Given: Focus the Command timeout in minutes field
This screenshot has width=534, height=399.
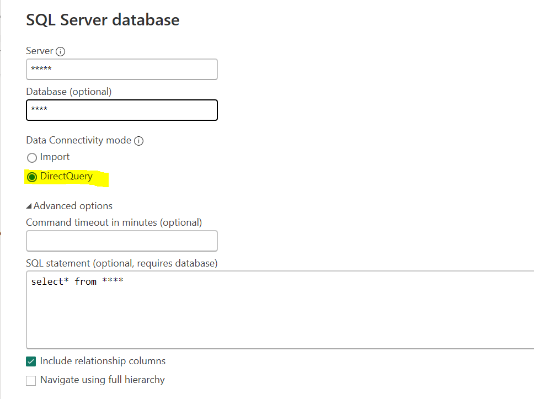Looking at the screenshot, I should click(x=122, y=241).
